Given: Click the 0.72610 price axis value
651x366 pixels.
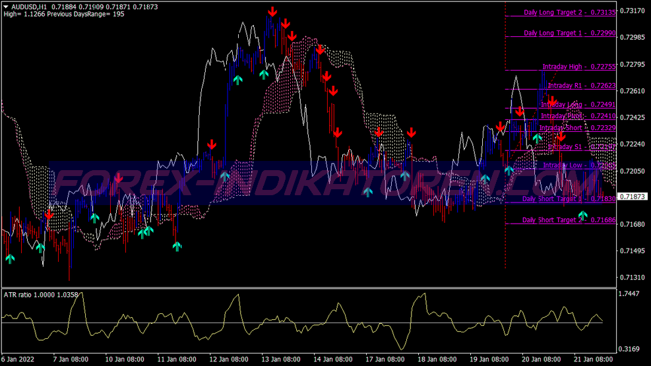Looking at the screenshot, I should (x=633, y=91).
